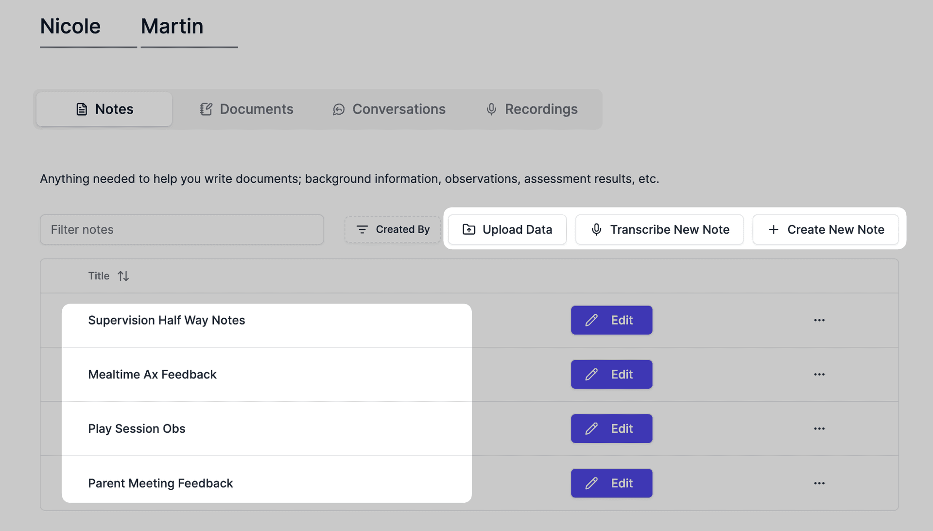Click the pencil icon for Mealtime Ax Feedback
Screen dimensions: 933x531
(x=591, y=374)
